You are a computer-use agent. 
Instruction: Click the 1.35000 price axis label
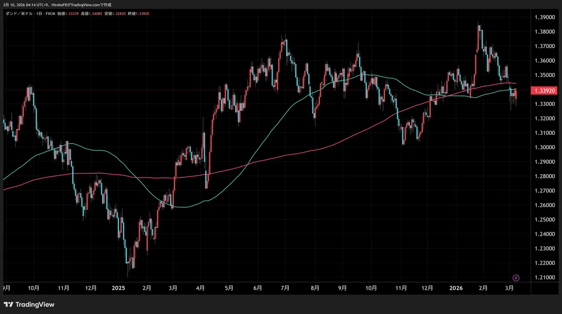tap(544, 75)
